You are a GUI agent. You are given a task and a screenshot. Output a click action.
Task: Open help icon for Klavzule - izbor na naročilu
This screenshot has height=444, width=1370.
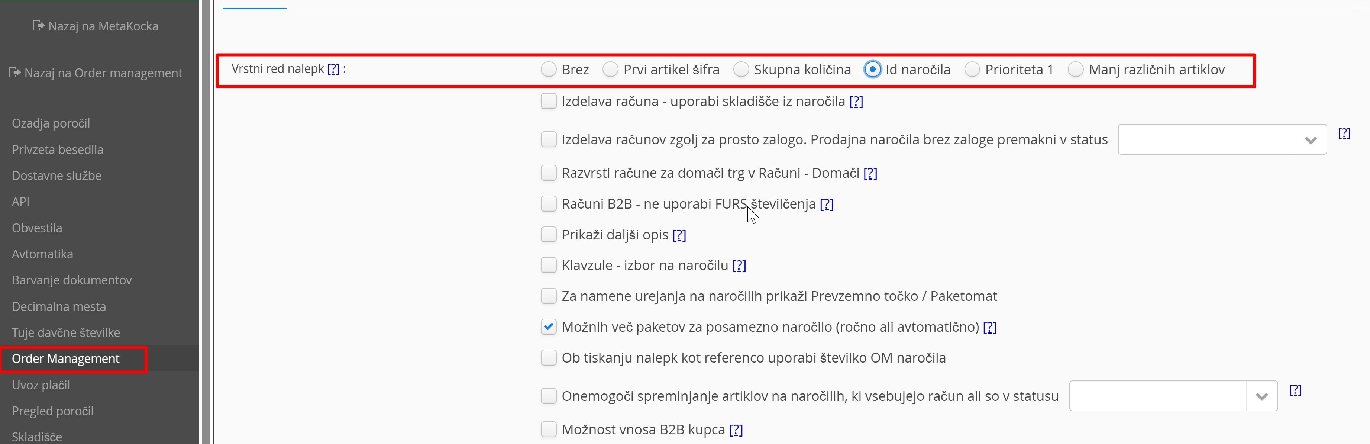[x=739, y=265]
